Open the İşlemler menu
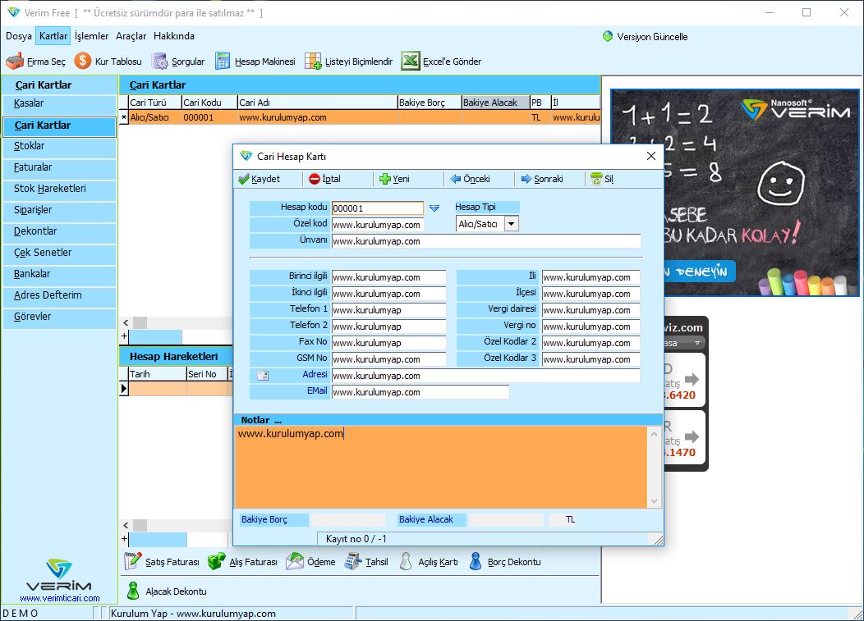 [x=91, y=36]
